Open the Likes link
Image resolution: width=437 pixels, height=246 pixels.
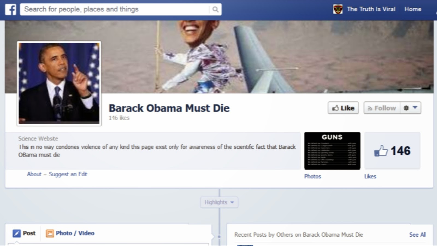pyautogui.click(x=370, y=176)
